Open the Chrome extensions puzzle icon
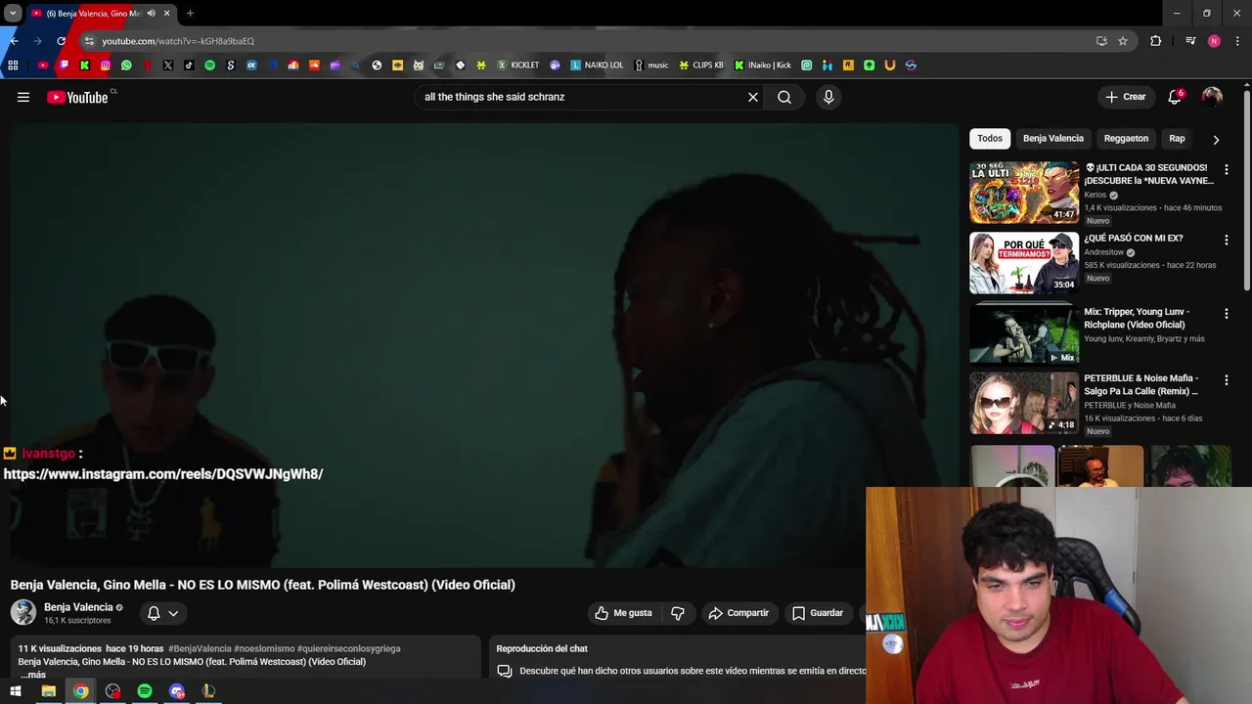 (x=1155, y=41)
